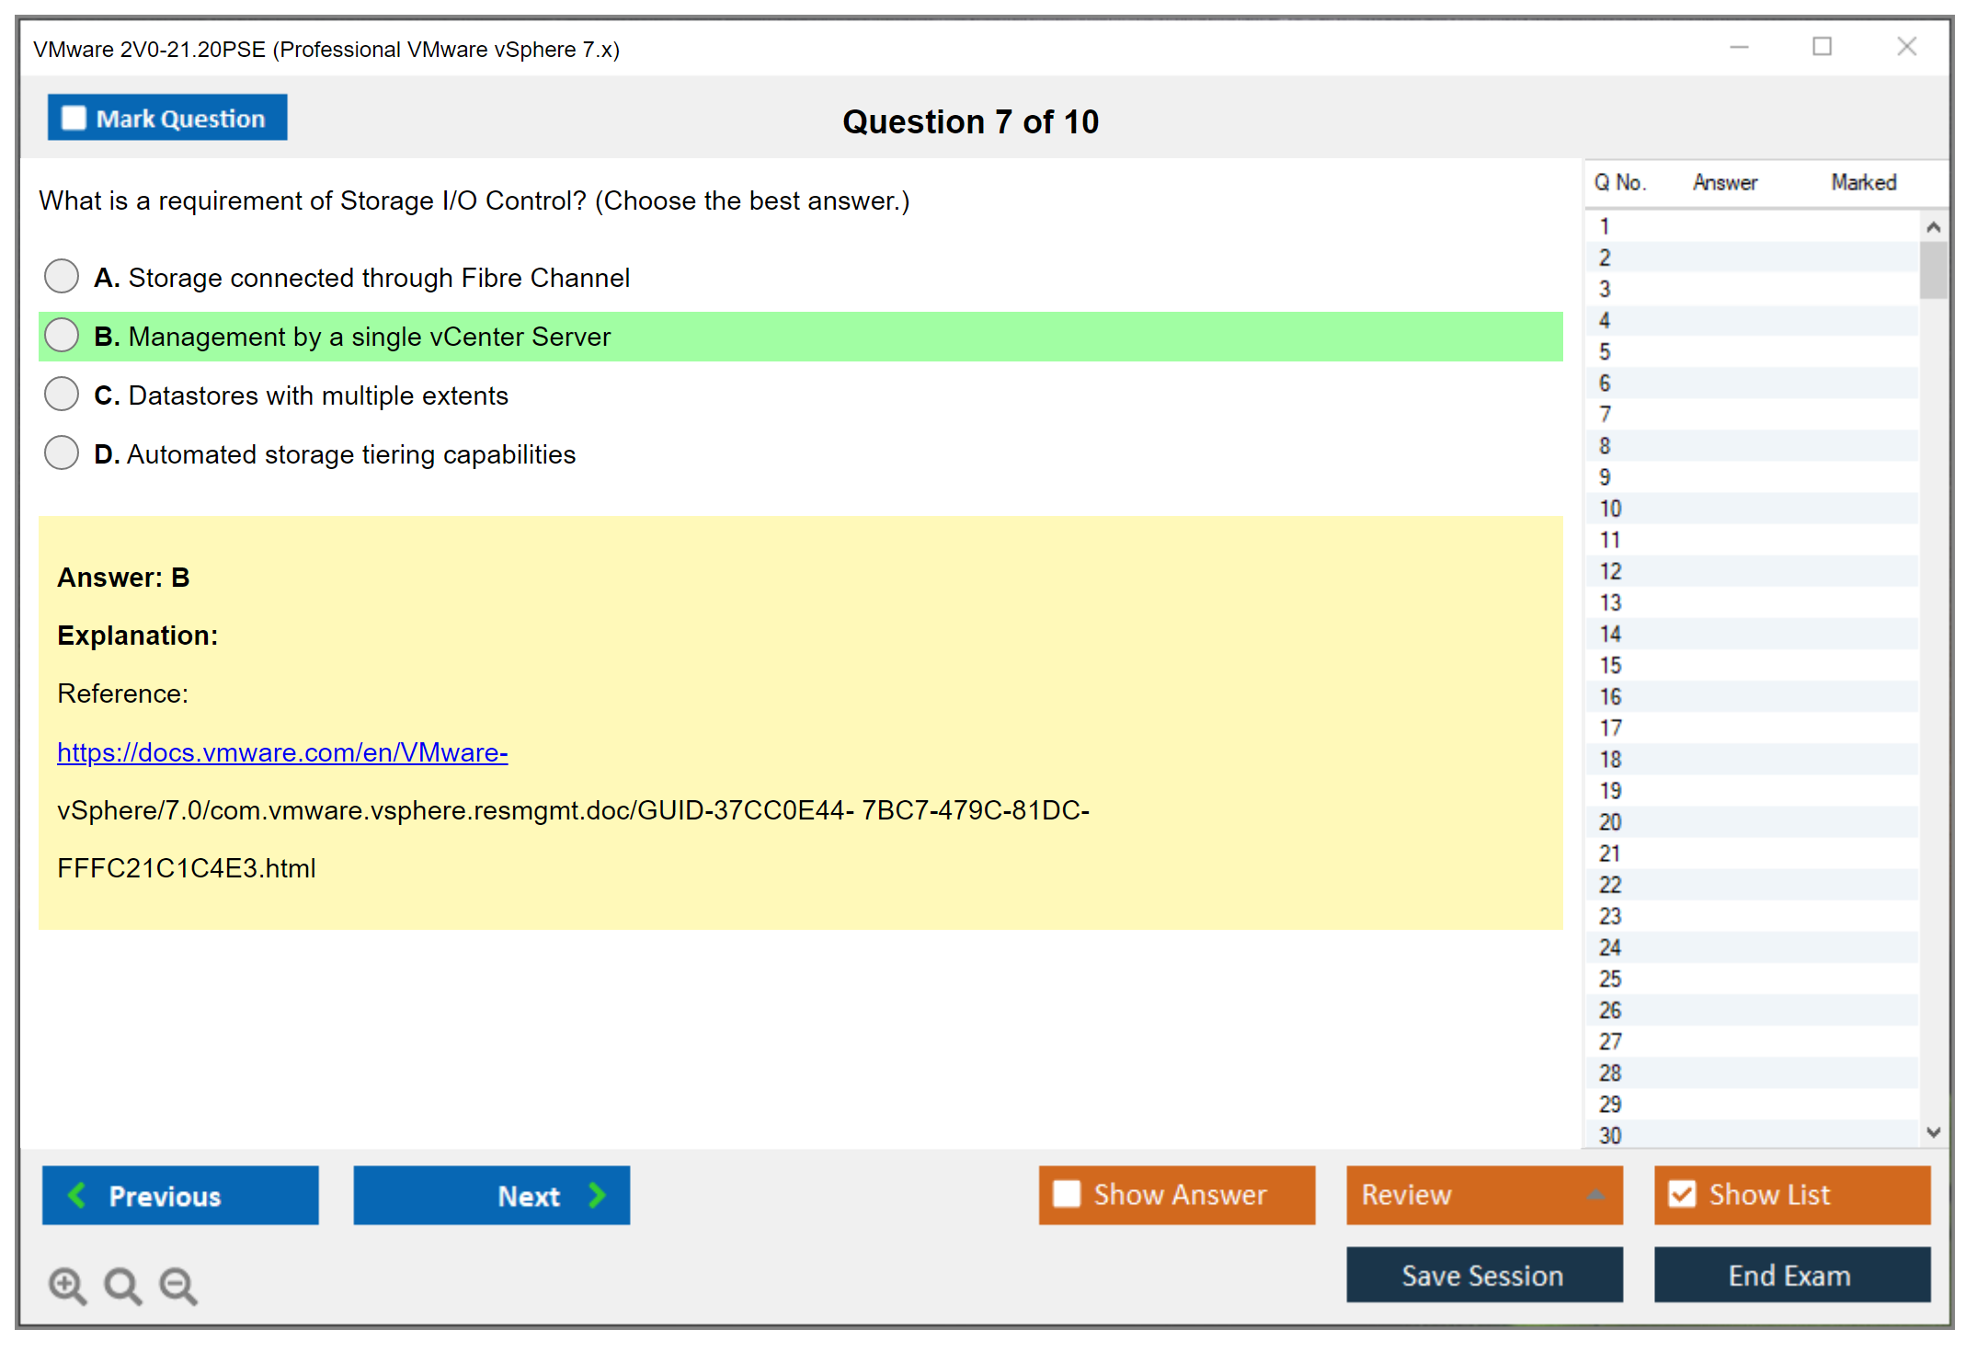
Task: Select option A Storage connected through Fibre Channel
Action: (x=62, y=276)
